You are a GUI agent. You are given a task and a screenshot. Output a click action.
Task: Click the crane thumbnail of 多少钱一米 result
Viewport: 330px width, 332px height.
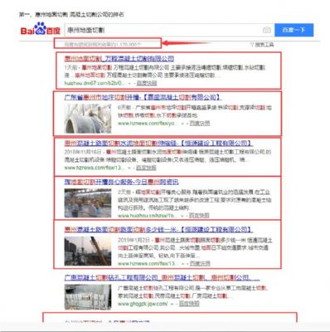88,251
